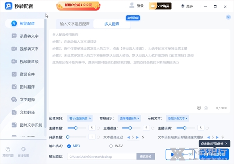Open 录音转文字 in the sidebar
Viewport: 234px width, 164px height.
[x=25, y=36]
